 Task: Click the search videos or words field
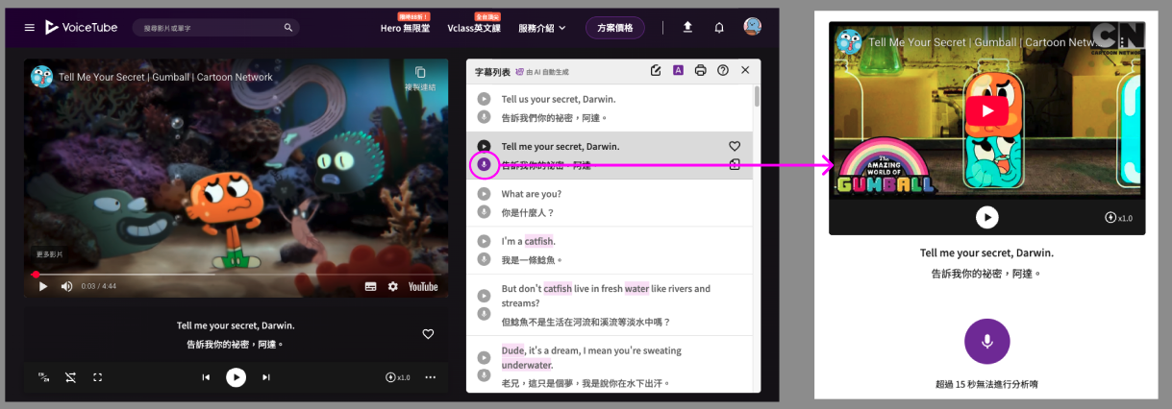tap(212, 28)
